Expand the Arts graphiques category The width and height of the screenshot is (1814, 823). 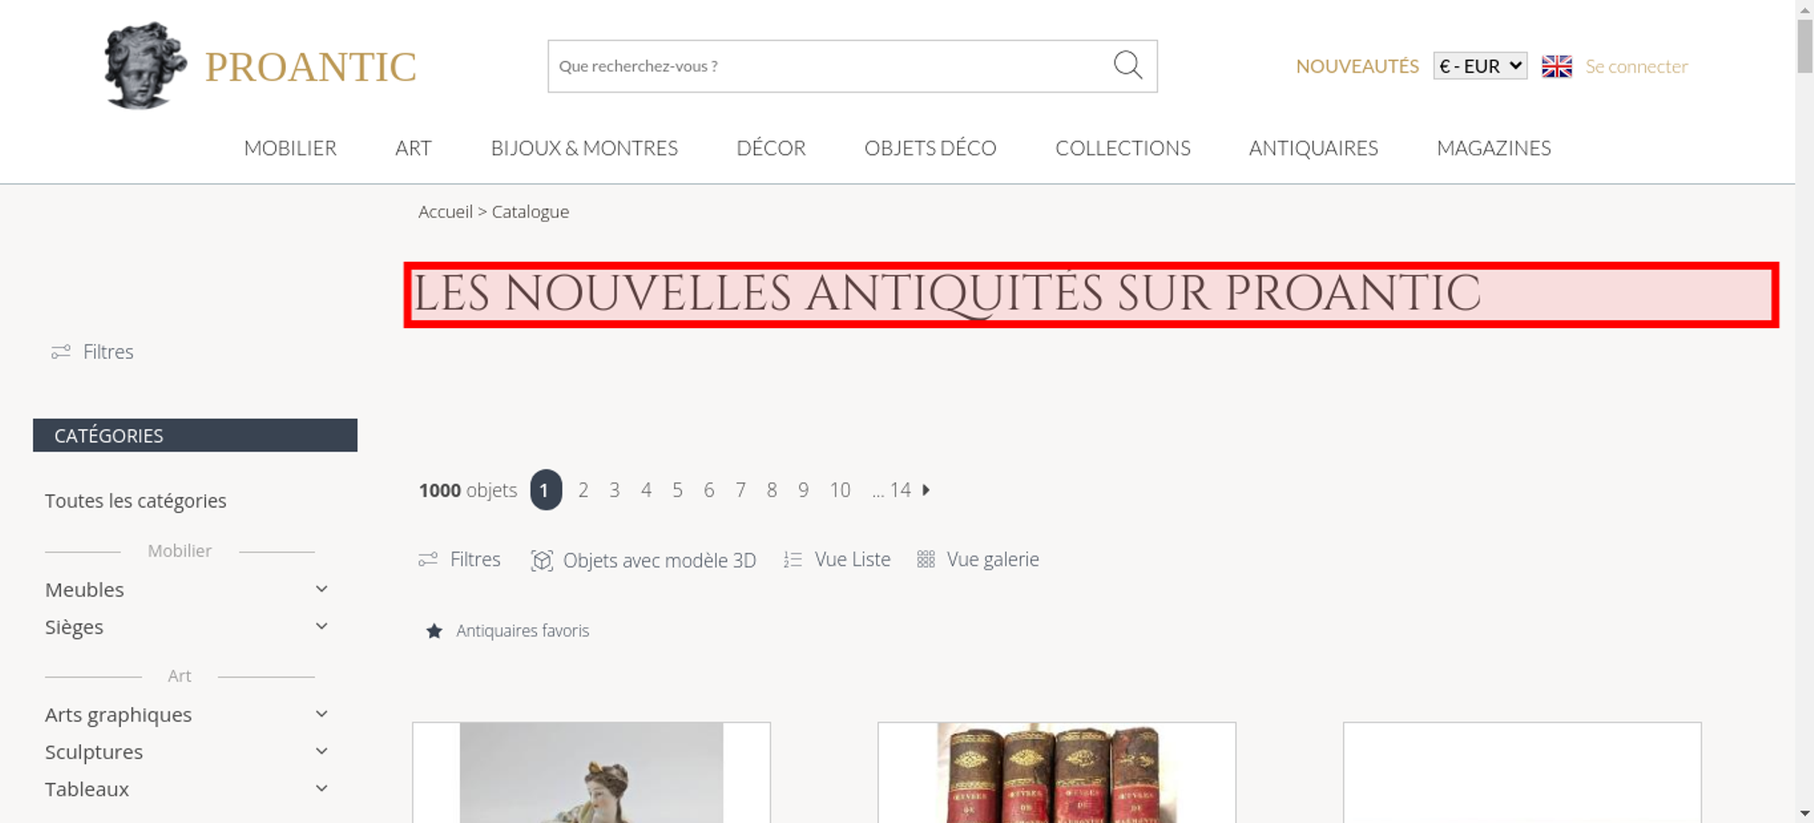321,714
